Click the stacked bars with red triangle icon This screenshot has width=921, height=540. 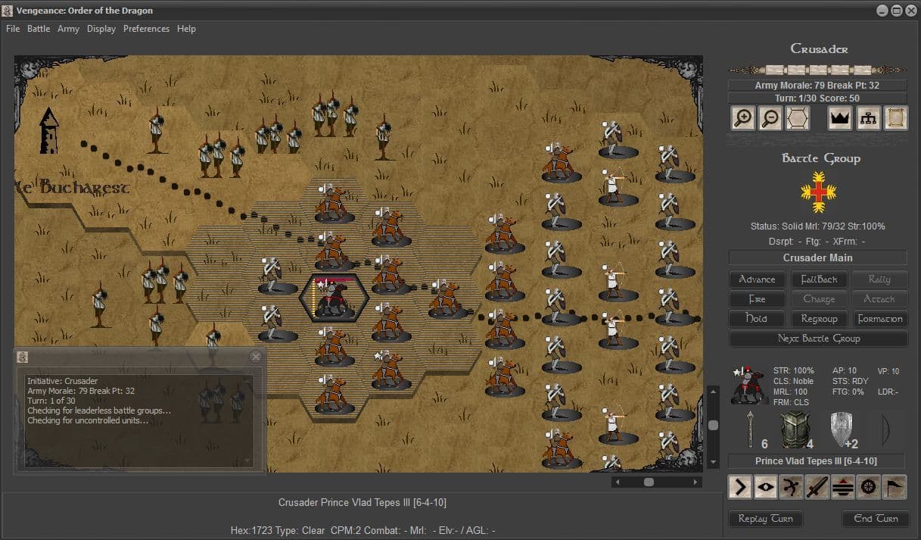[843, 487]
